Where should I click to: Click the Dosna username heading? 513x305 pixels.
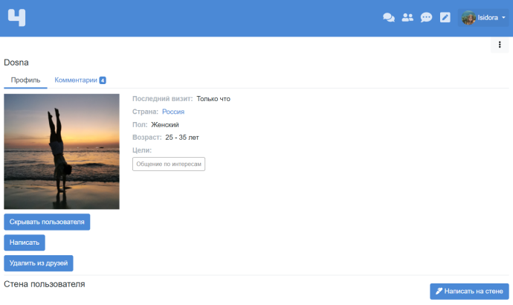[x=16, y=63]
